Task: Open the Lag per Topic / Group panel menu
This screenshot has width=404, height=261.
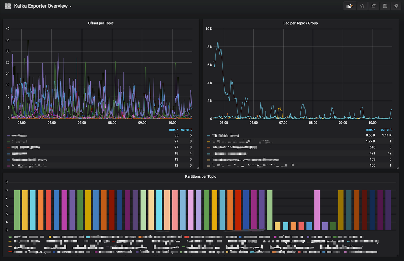Action: coord(300,23)
